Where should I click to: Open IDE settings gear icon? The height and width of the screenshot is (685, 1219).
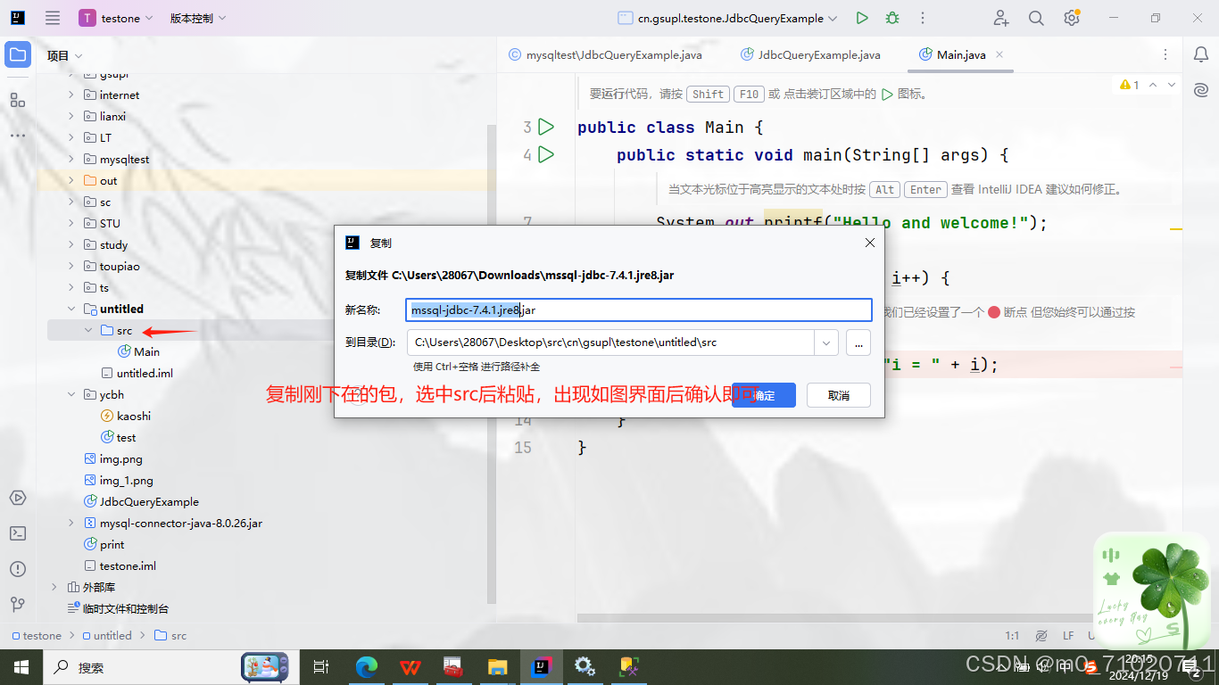[1072, 18]
